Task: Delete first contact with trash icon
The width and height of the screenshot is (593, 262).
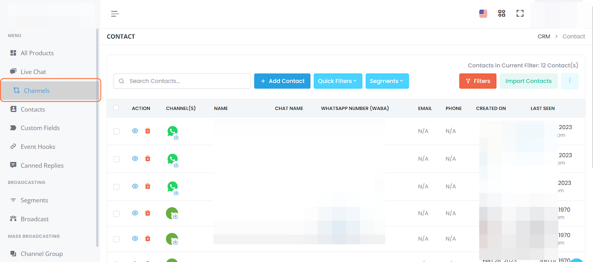Action: tap(147, 131)
